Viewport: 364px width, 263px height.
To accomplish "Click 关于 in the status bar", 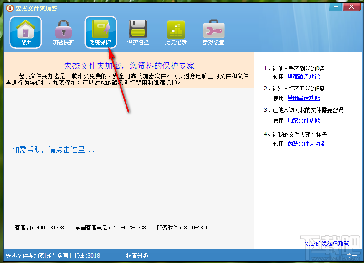I will [351, 256].
